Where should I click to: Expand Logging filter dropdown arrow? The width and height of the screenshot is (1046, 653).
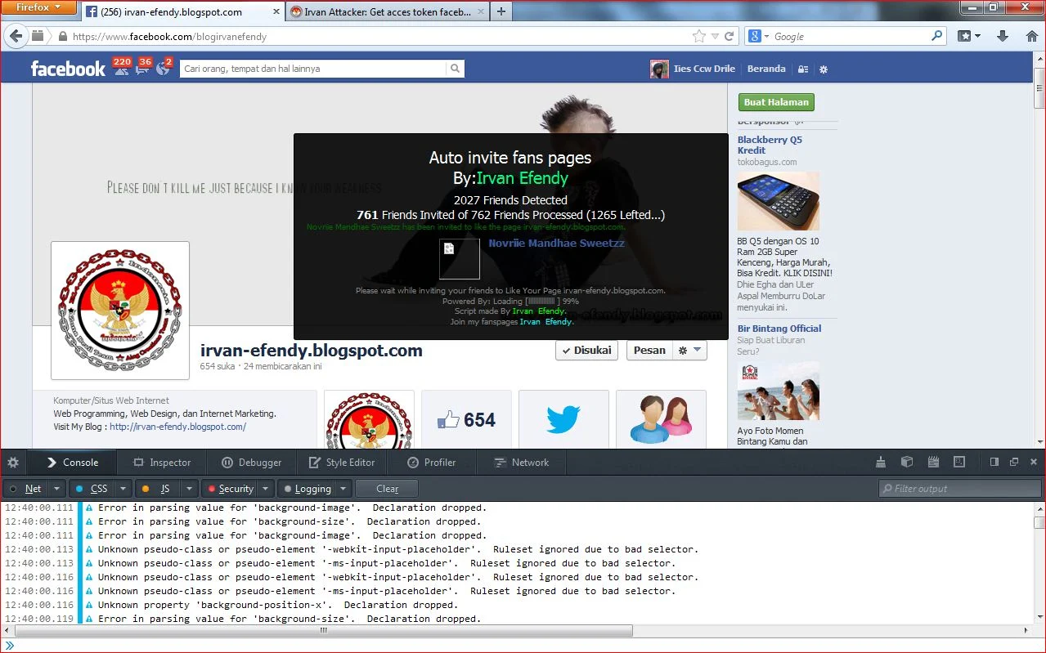coord(343,489)
